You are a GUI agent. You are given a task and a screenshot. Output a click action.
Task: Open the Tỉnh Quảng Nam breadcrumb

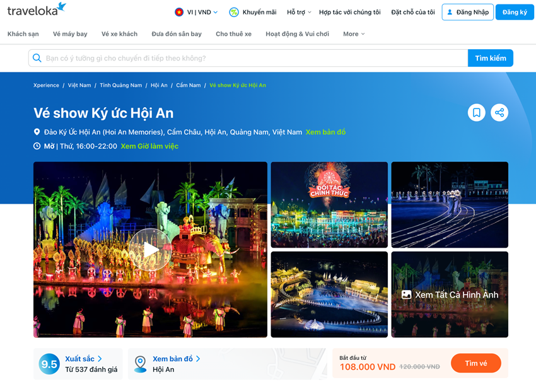(x=120, y=86)
